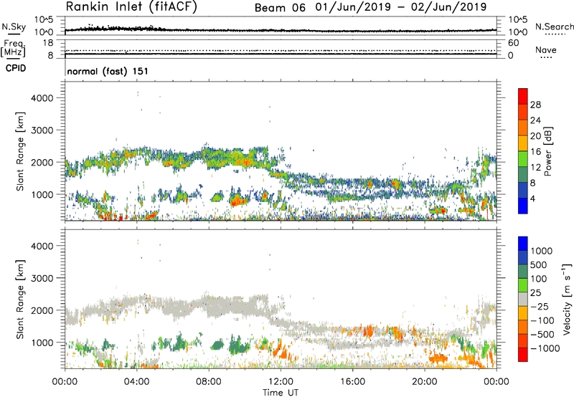Click the '3000' range tick on the velocity panel
The width and height of the screenshot is (574, 397).
42,278
